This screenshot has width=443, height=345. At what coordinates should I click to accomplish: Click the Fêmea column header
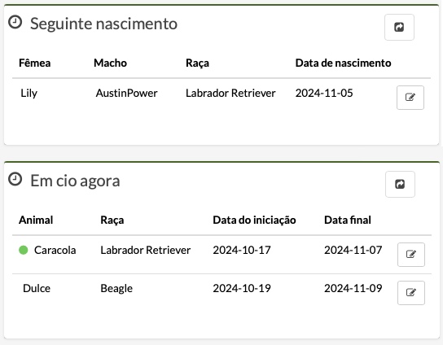(x=35, y=63)
